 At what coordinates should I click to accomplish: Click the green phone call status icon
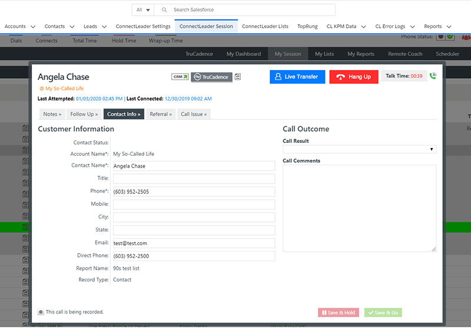pyautogui.click(x=433, y=76)
